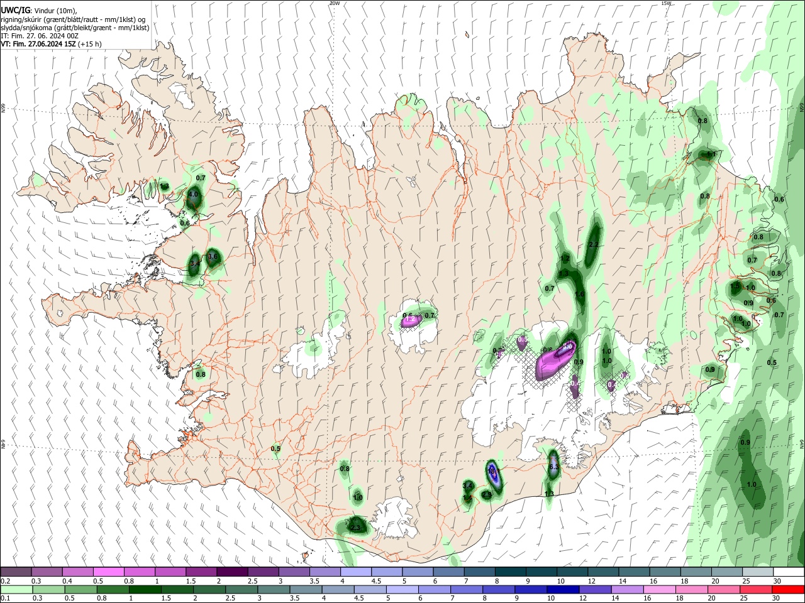Click the 20W longitude label at the top edge
805x603 pixels.
[x=335, y=3]
